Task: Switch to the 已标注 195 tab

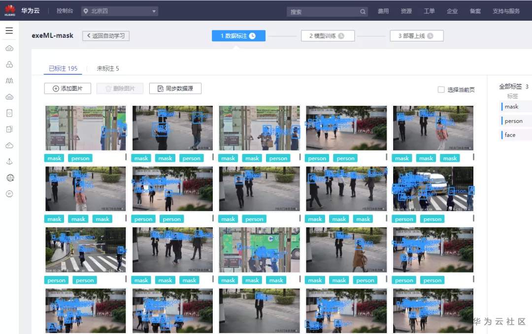Action: [x=63, y=68]
